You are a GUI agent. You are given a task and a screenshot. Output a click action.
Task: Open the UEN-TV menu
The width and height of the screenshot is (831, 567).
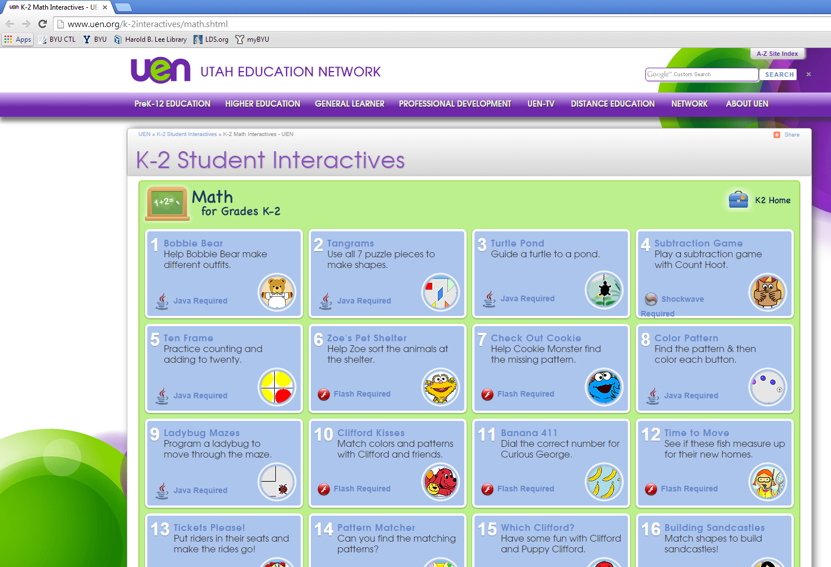[x=541, y=104]
